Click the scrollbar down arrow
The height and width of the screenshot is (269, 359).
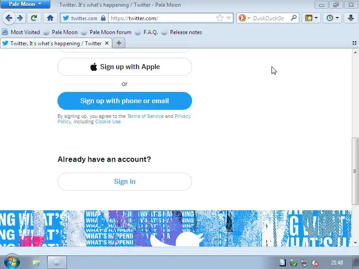(x=355, y=243)
